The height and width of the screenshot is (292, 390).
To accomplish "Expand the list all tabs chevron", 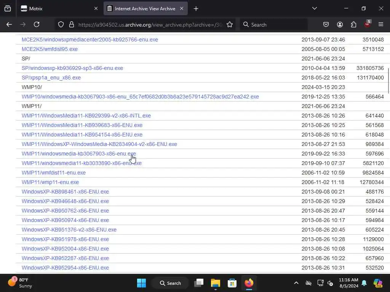I will (x=314, y=8).
